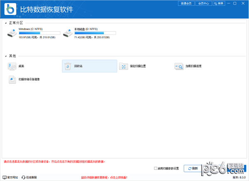Click the 比特数据恢复软件 title text

(x=46, y=10)
